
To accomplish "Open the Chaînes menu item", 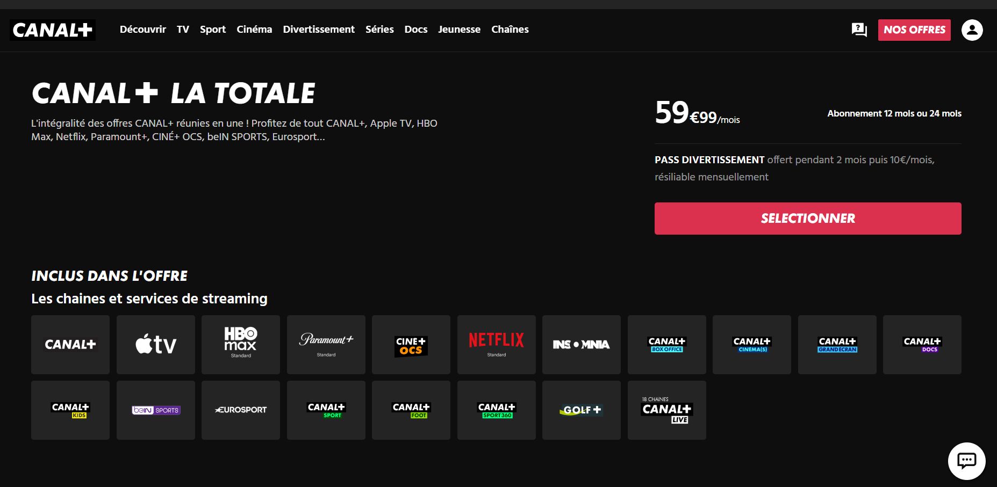I will click(x=510, y=30).
